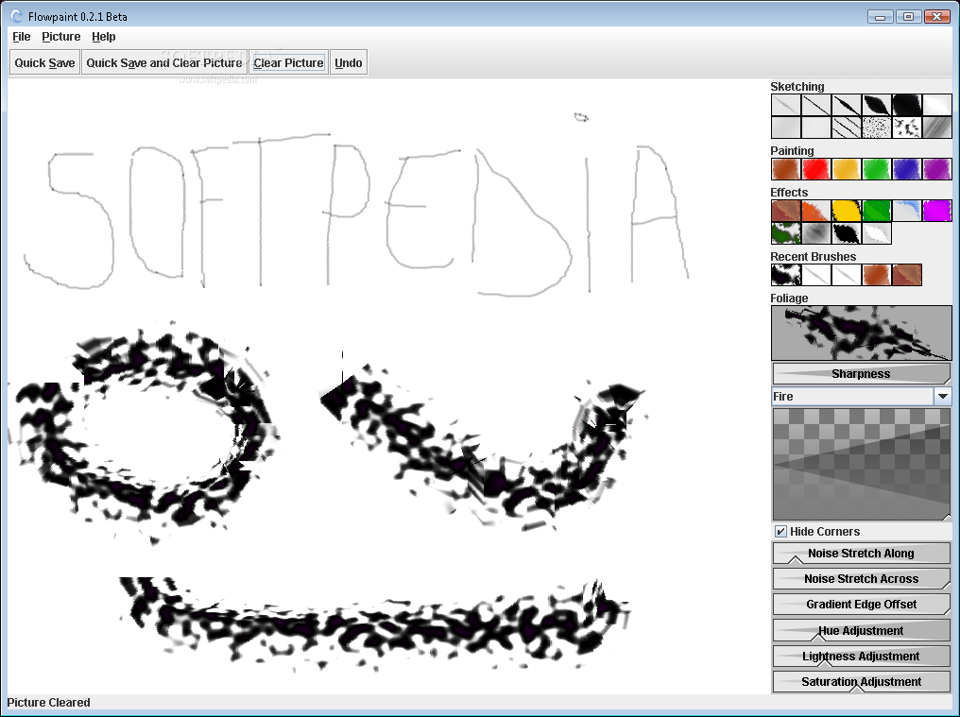Choose the reddish-brown textured brush in Recent Brushes
Viewport: 960px width, 717px height.
(x=907, y=275)
